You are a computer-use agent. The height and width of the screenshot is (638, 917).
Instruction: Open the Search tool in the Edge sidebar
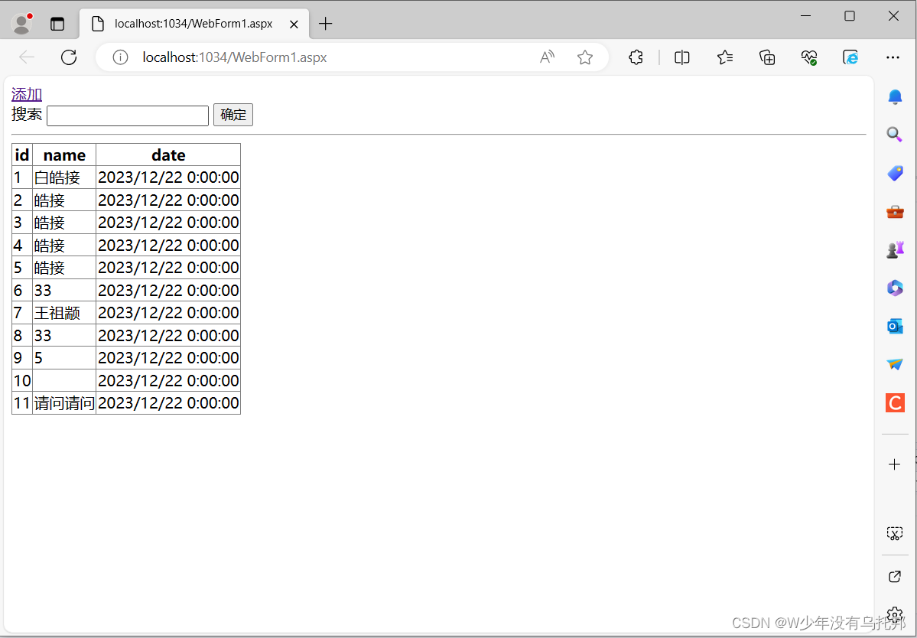coord(895,135)
